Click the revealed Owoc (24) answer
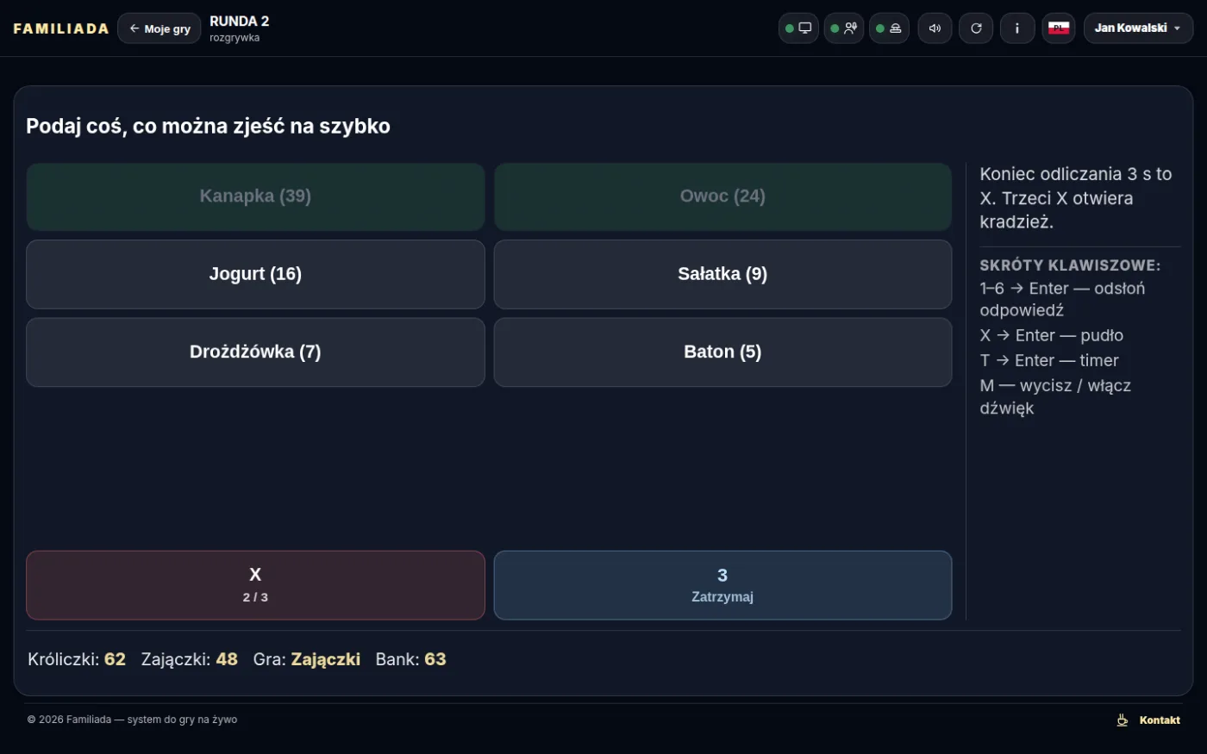 tap(722, 196)
